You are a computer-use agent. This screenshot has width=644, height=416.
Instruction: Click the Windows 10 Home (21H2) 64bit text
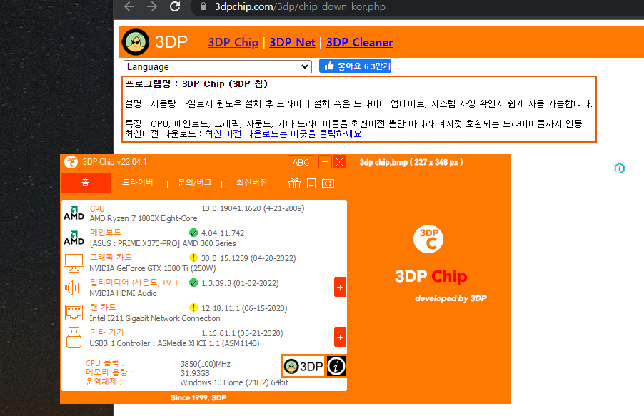[x=234, y=382]
